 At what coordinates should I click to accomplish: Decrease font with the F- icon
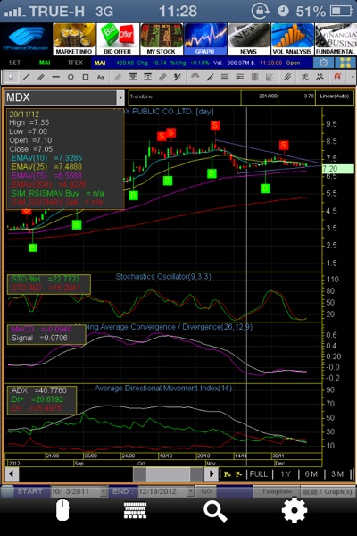(x=239, y=474)
